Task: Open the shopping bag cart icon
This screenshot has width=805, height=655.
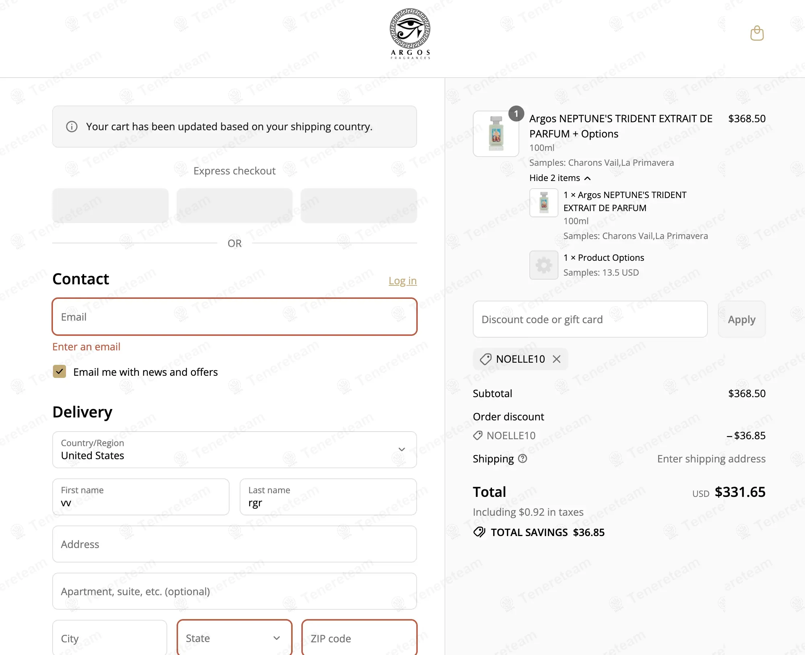Action: click(756, 33)
